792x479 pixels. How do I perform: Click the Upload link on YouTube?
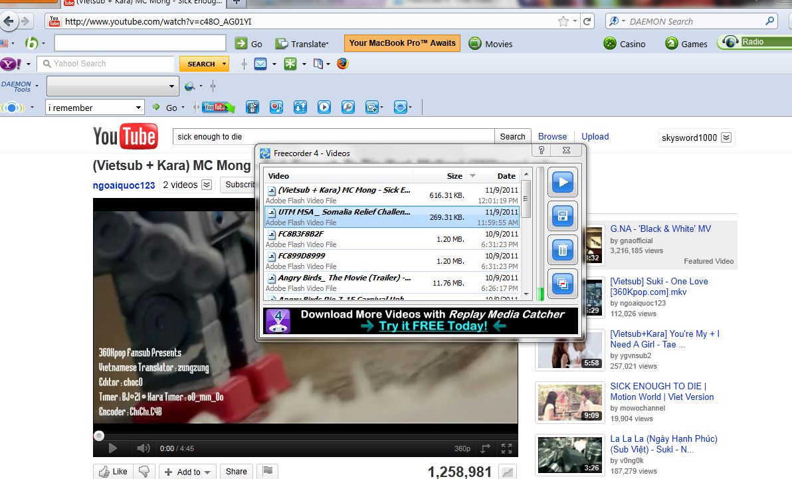point(595,136)
